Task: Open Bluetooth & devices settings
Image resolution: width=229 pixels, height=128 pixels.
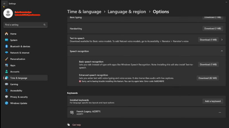Action: click(x=20, y=46)
